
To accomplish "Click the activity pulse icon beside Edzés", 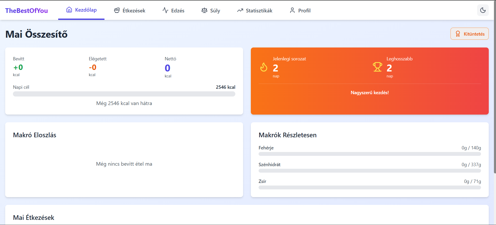I will coord(165,10).
